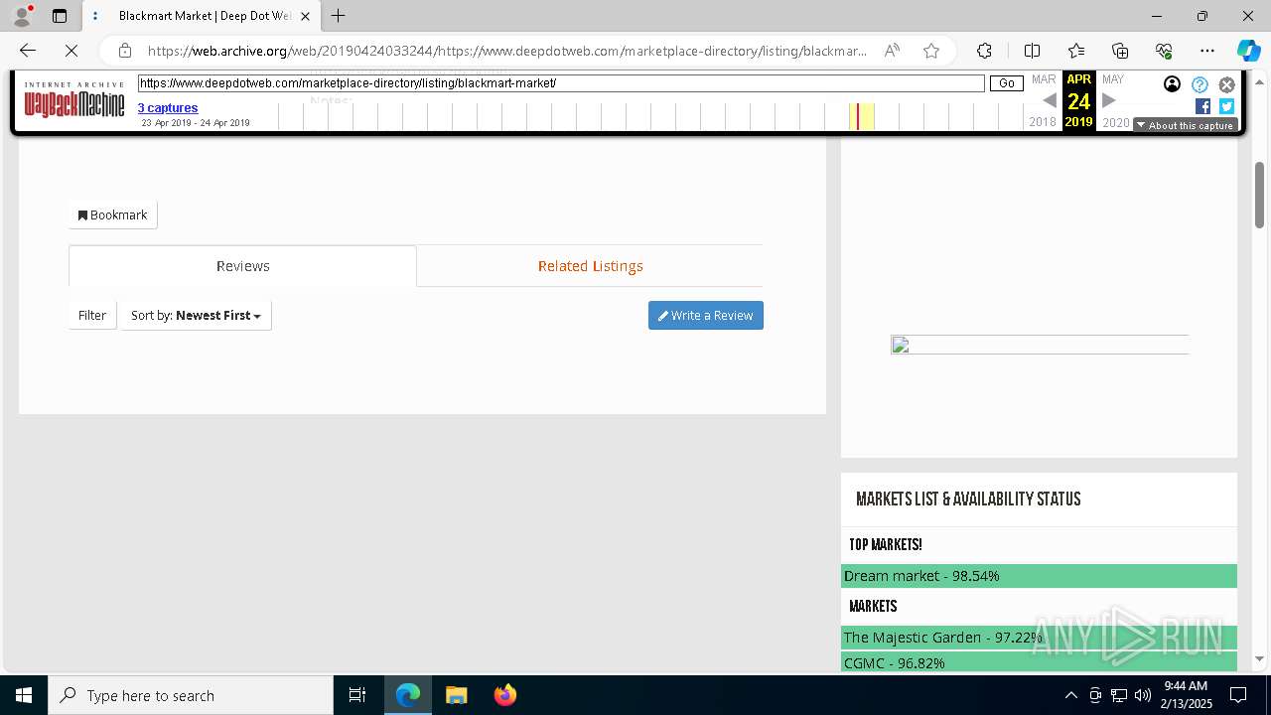This screenshot has width=1271, height=715.
Task: View site information lock icon
Action: point(125,51)
